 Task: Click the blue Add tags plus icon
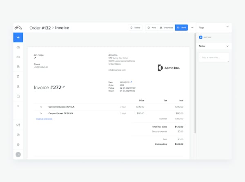point(201,37)
